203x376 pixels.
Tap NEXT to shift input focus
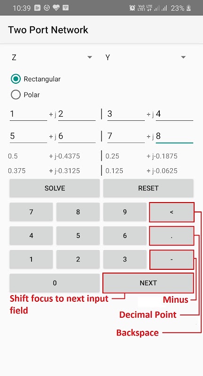click(x=148, y=283)
